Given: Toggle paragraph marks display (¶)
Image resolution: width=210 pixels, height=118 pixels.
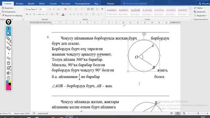Looking at the screenshot, I should tap(102, 9).
